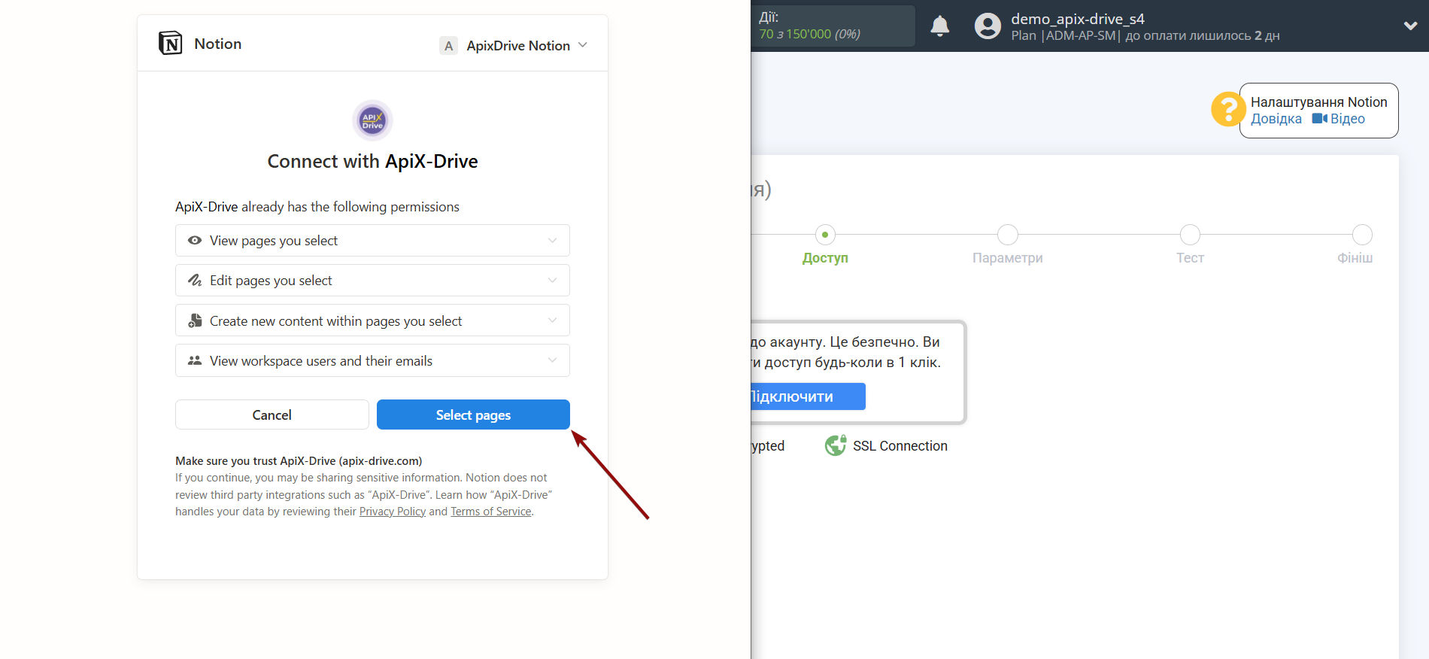Open the ApixDrive Notion workspace dropdown

click(x=514, y=46)
